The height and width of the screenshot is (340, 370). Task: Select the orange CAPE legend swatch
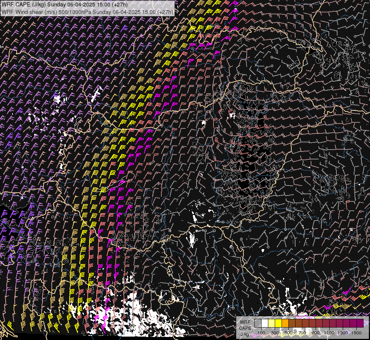click(285, 323)
